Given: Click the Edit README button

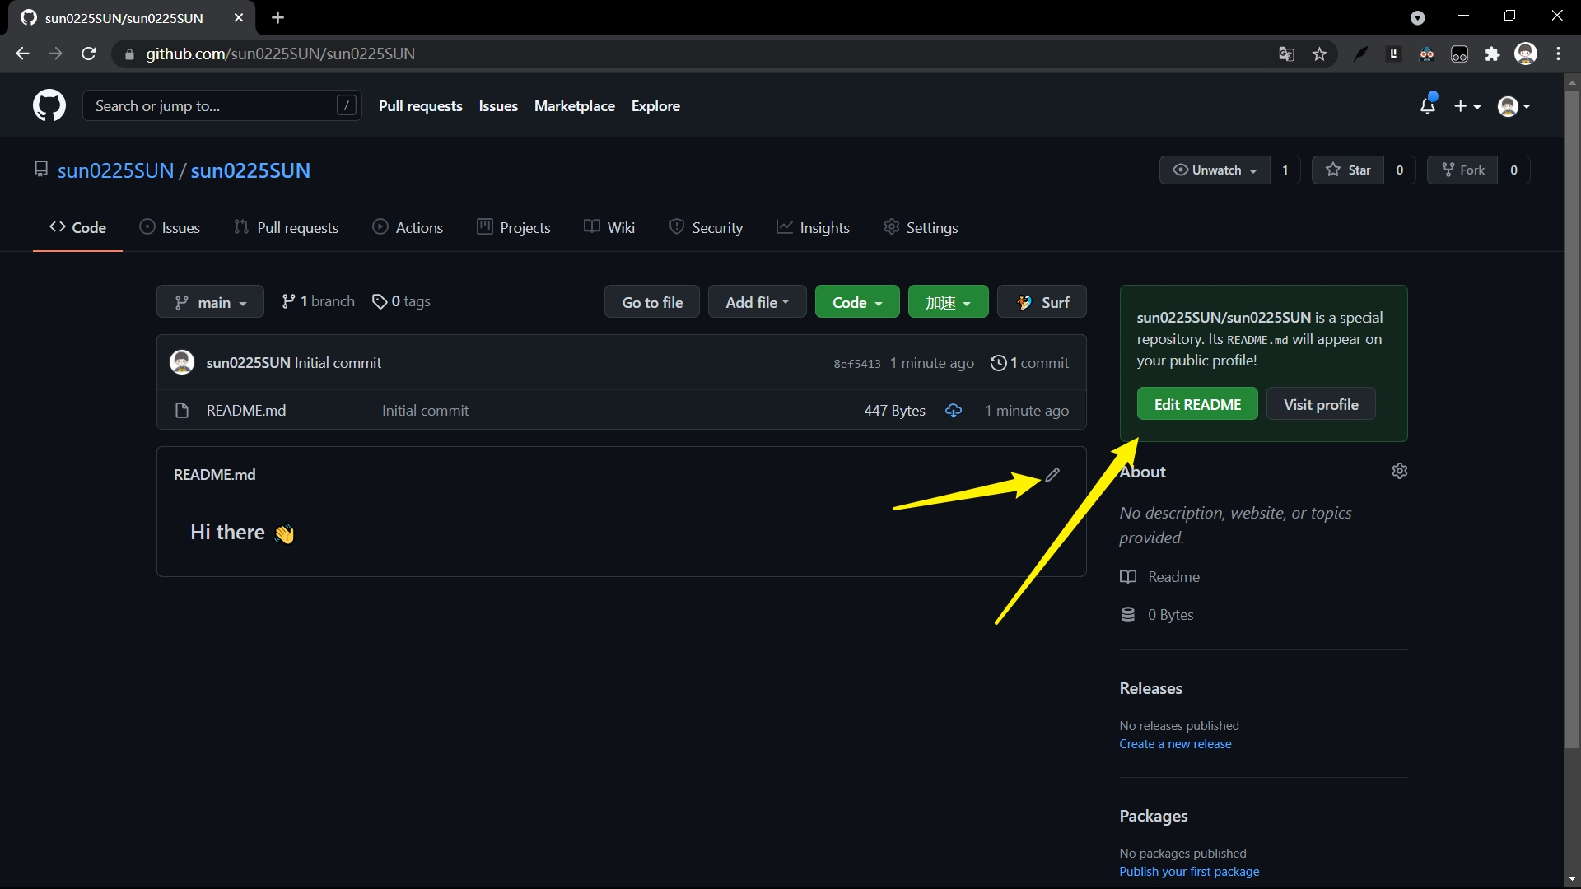Looking at the screenshot, I should point(1196,403).
